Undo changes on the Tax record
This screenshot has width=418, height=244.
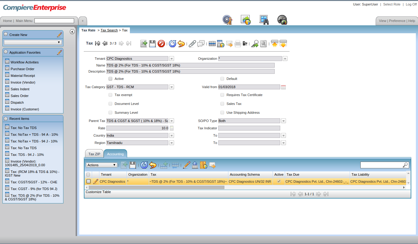click(181, 44)
